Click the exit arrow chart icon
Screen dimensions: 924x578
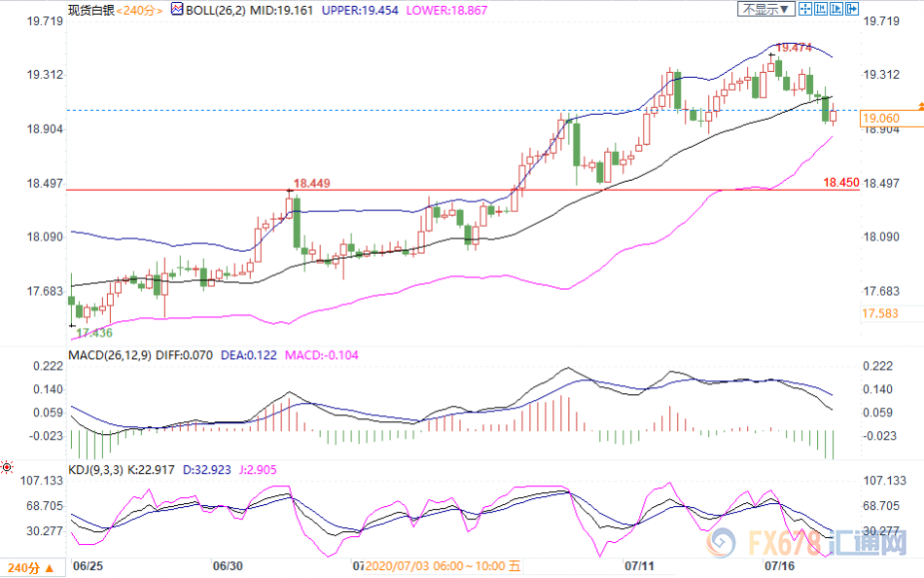coord(851,9)
